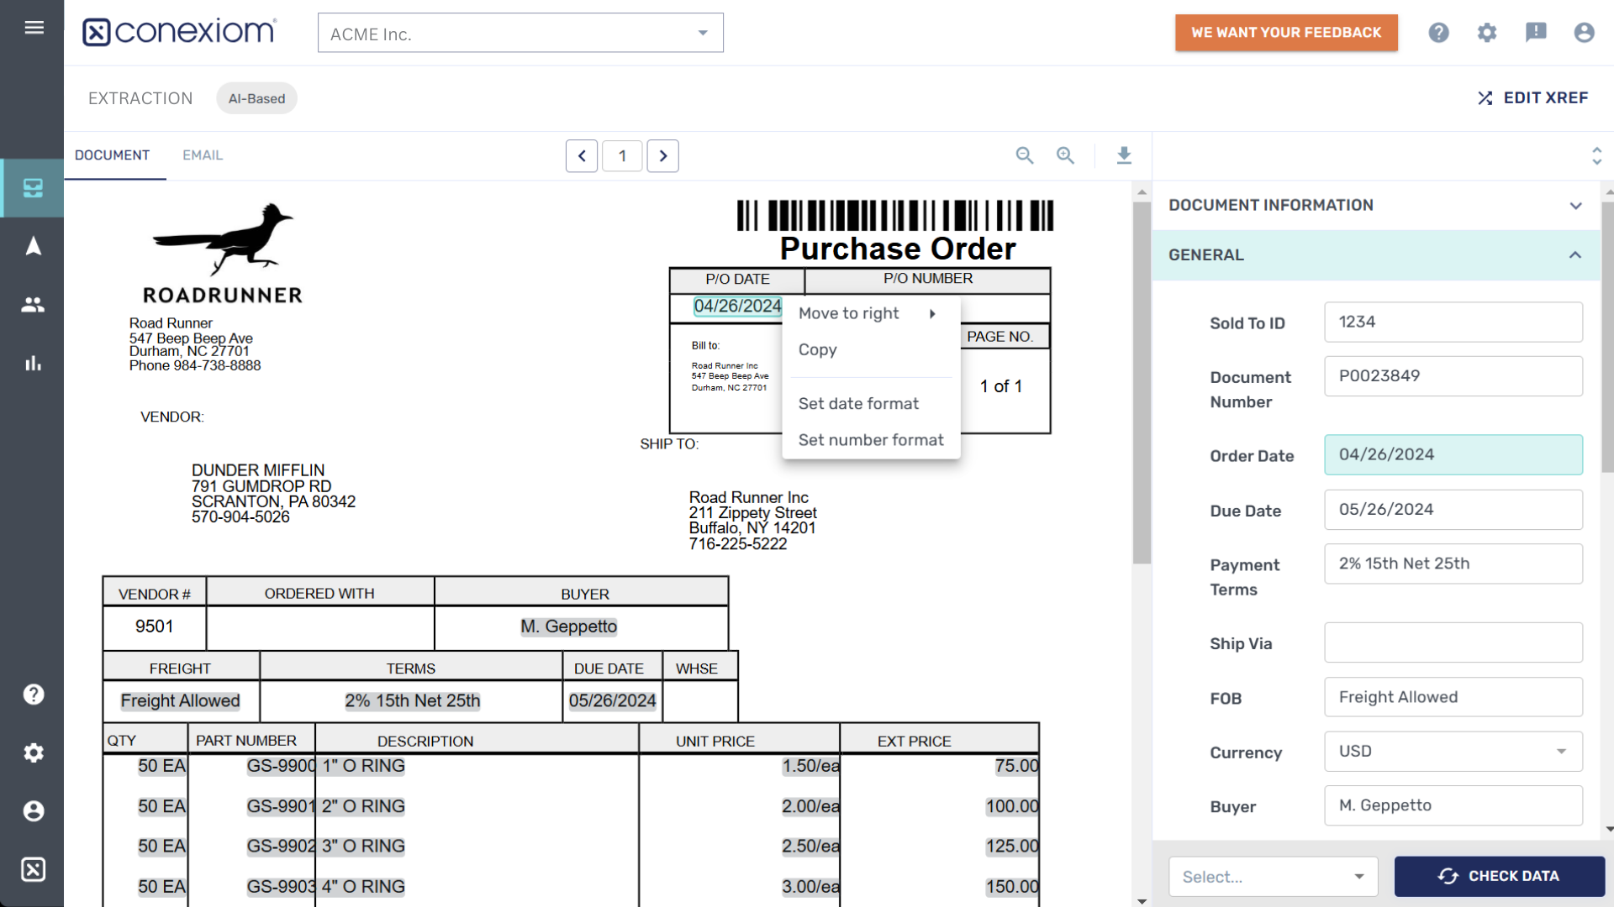Go to previous document page

(x=582, y=156)
